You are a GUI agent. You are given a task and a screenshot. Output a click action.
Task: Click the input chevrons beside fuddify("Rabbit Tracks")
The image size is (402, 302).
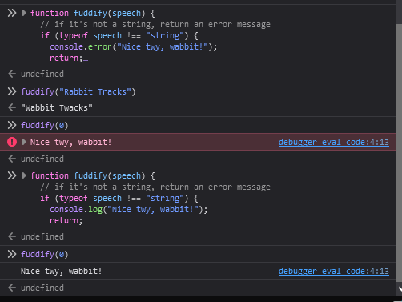click(x=12, y=91)
